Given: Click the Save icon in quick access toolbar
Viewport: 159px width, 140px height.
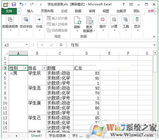Looking at the screenshot, I should click(x=14, y=5).
